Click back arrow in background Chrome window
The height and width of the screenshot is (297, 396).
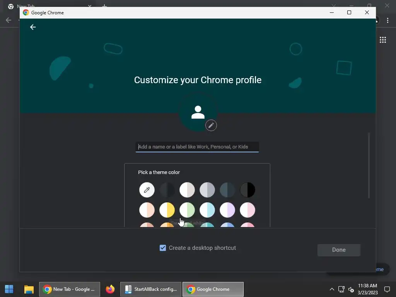(9, 20)
